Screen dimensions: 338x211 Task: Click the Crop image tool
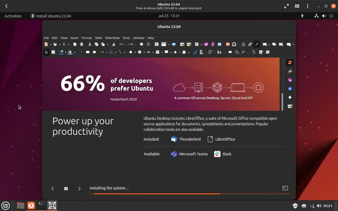pyautogui.click(x=237, y=52)
